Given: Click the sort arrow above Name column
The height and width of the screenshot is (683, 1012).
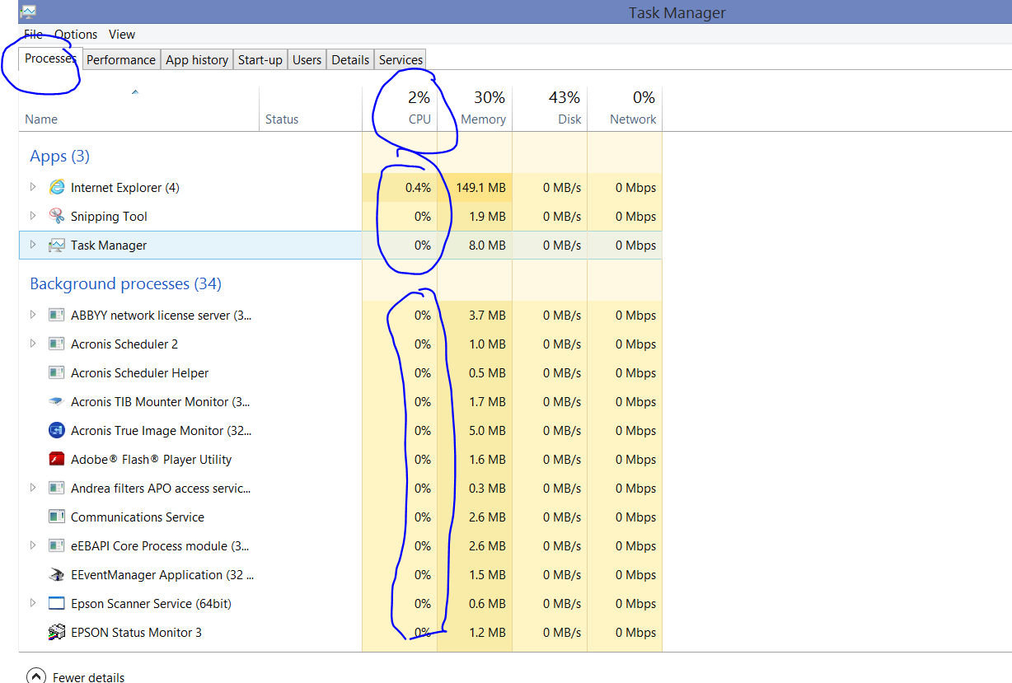Looking at the screenshot, I should point(135,92).
